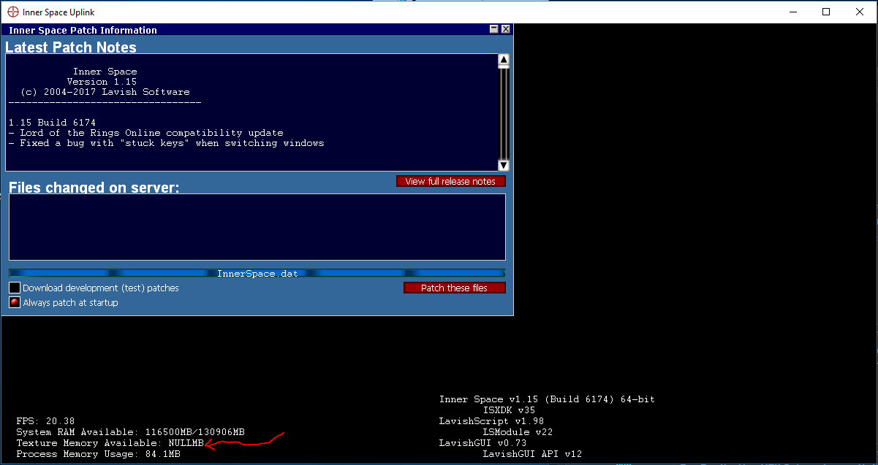Minimize the Inner Space Uplink window
Image resolution: width=878 pixels, height=465 pixels.
793,12
